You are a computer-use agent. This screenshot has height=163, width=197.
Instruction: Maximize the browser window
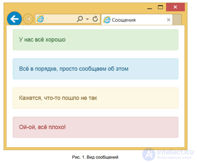(160, 7)
